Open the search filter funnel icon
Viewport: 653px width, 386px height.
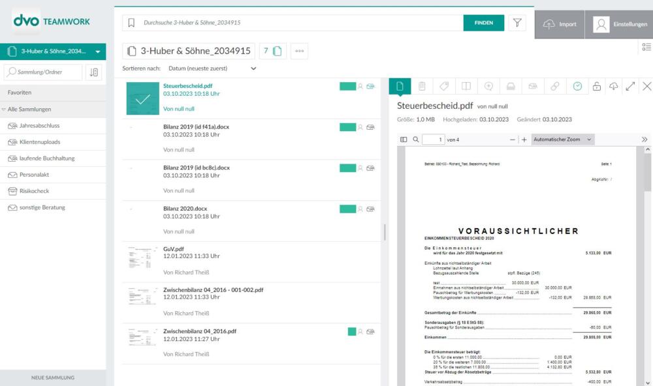click(x=517, y=23)
